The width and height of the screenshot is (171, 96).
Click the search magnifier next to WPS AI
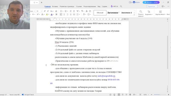click(121, 6)
